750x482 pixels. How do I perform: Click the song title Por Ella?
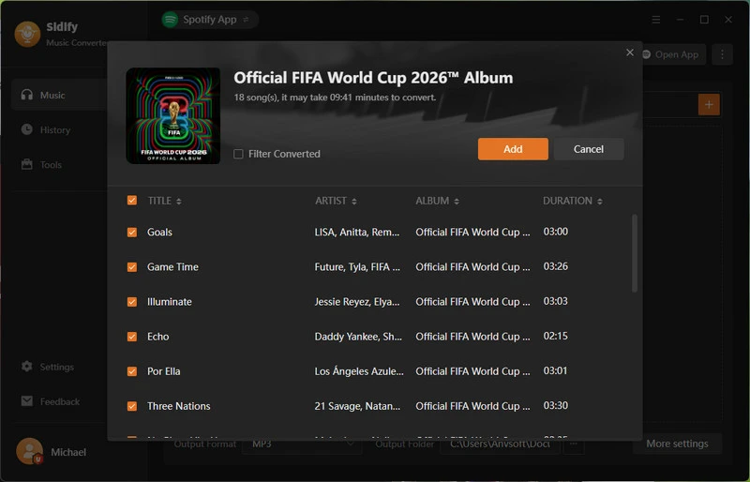point(163,371)
